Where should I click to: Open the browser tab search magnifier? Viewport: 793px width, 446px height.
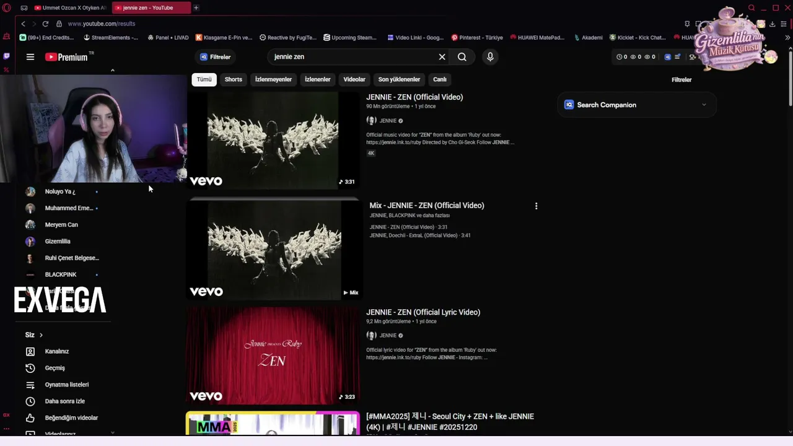pyautogui.click(x=751, y=8)
